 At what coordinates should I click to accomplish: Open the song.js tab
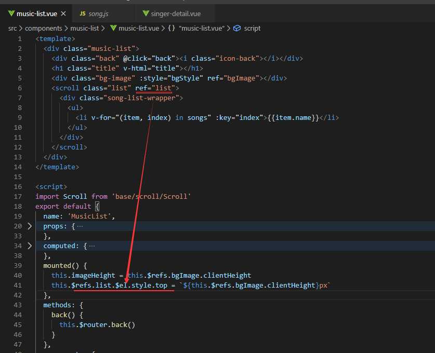pos(98,13)
